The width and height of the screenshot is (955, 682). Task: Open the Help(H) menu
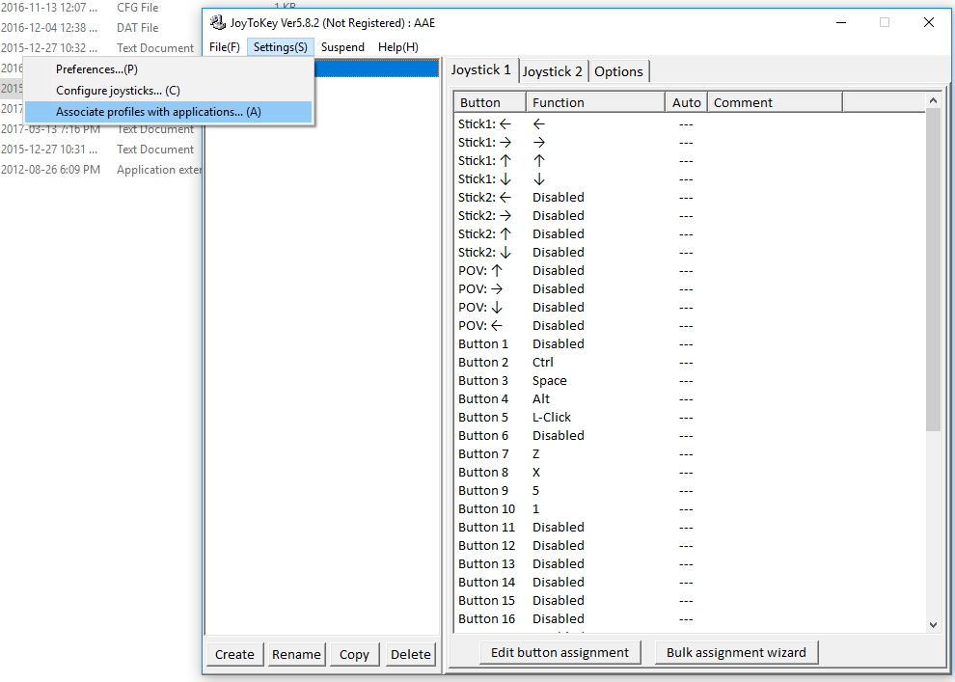(398, 47)
